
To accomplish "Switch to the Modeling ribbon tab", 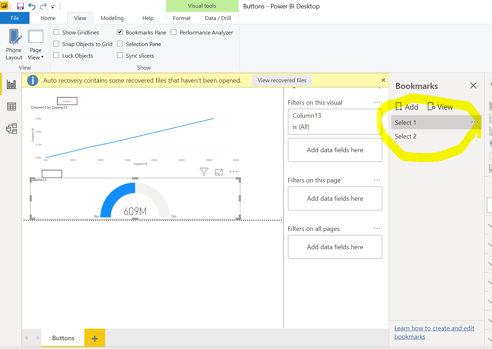I will (112, 18).
